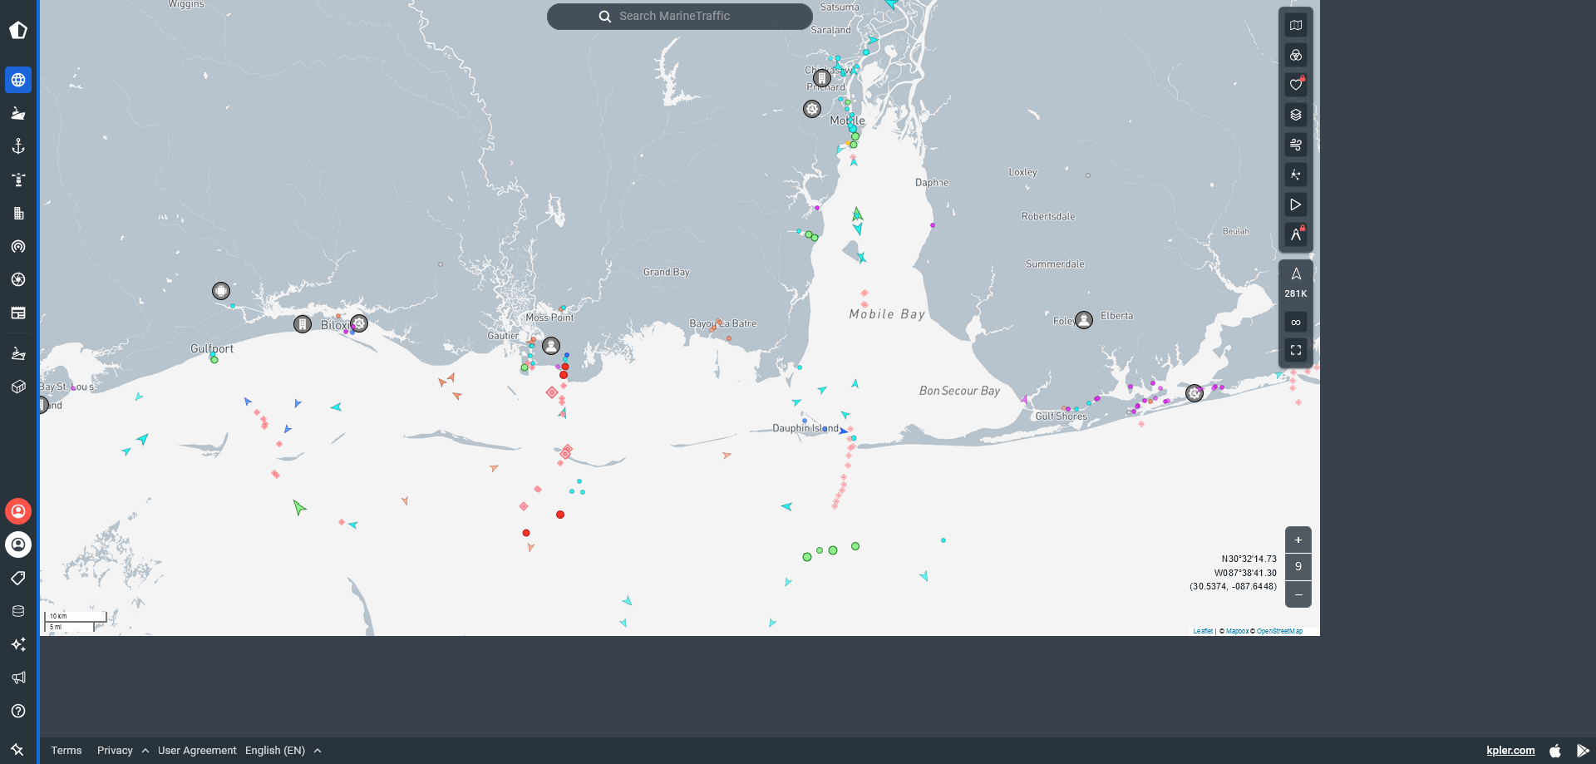Click the zoom level 9 indicator
The width and height of the screenshot is (1596, 764).
[1298, 567]
